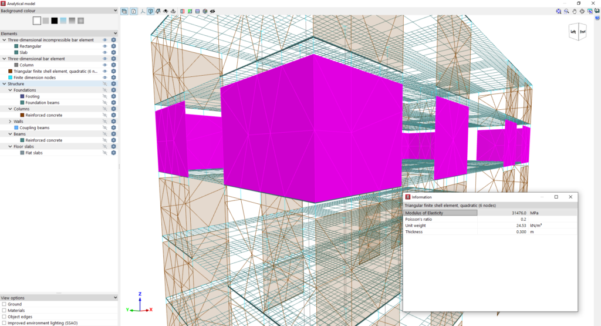Collapse the View options section arrow
The height and width of the screenshot is (326, 601).
click(116, 298)
